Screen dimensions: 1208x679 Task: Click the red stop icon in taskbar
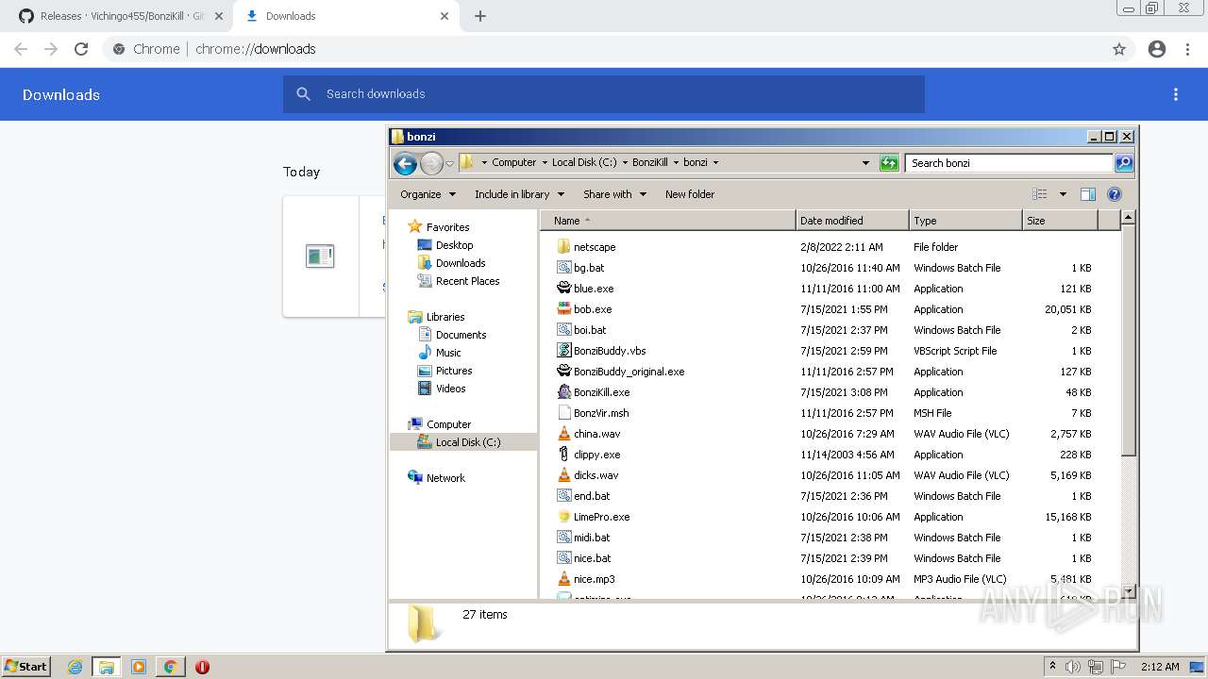click(202, 667)
